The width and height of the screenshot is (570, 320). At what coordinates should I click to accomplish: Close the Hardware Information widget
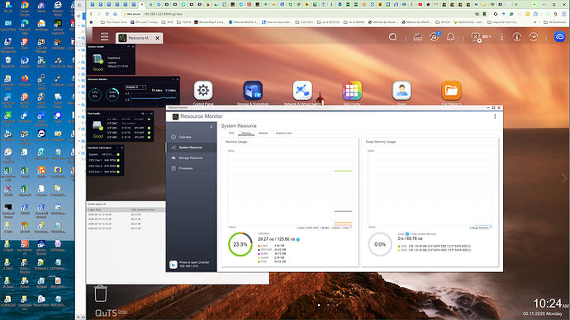pyautogui.click(x=121, y=148)
